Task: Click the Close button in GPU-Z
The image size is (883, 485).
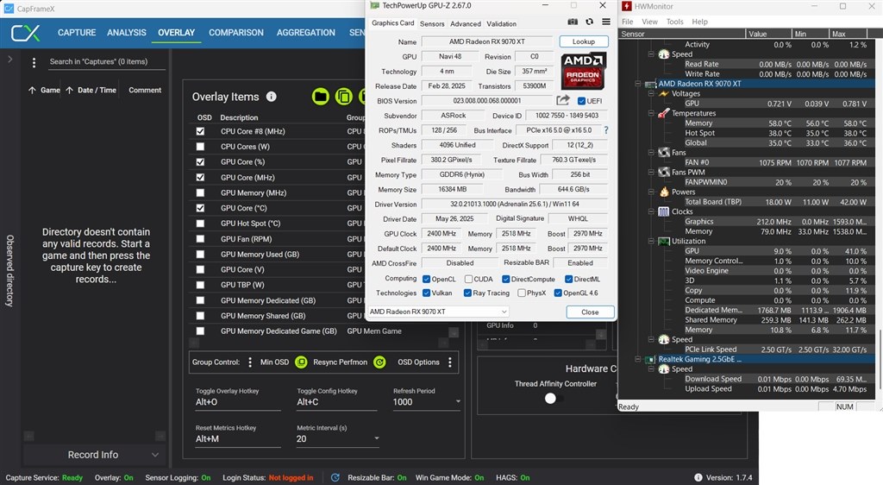Action: click(590, 312)
